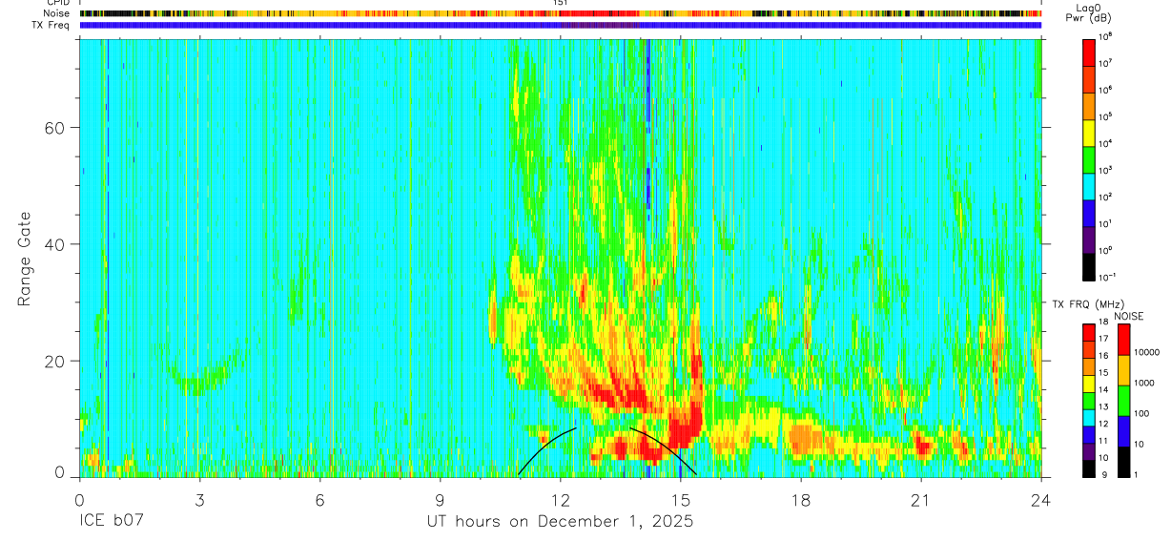1171x541 pixels.
Task: Pick the red top segment of Lag0 power colorbar
Action: click(x=1088, y=52)
